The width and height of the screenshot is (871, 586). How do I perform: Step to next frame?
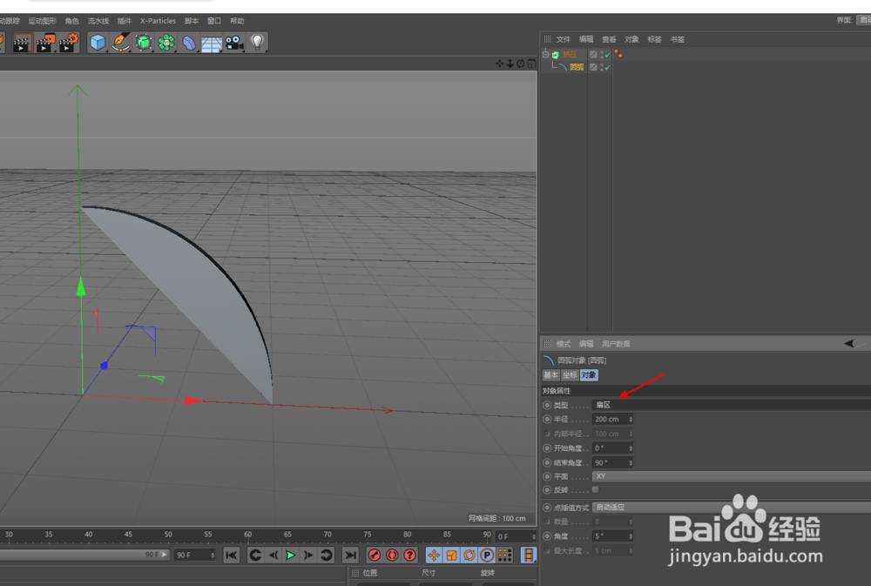pos(308,555)
